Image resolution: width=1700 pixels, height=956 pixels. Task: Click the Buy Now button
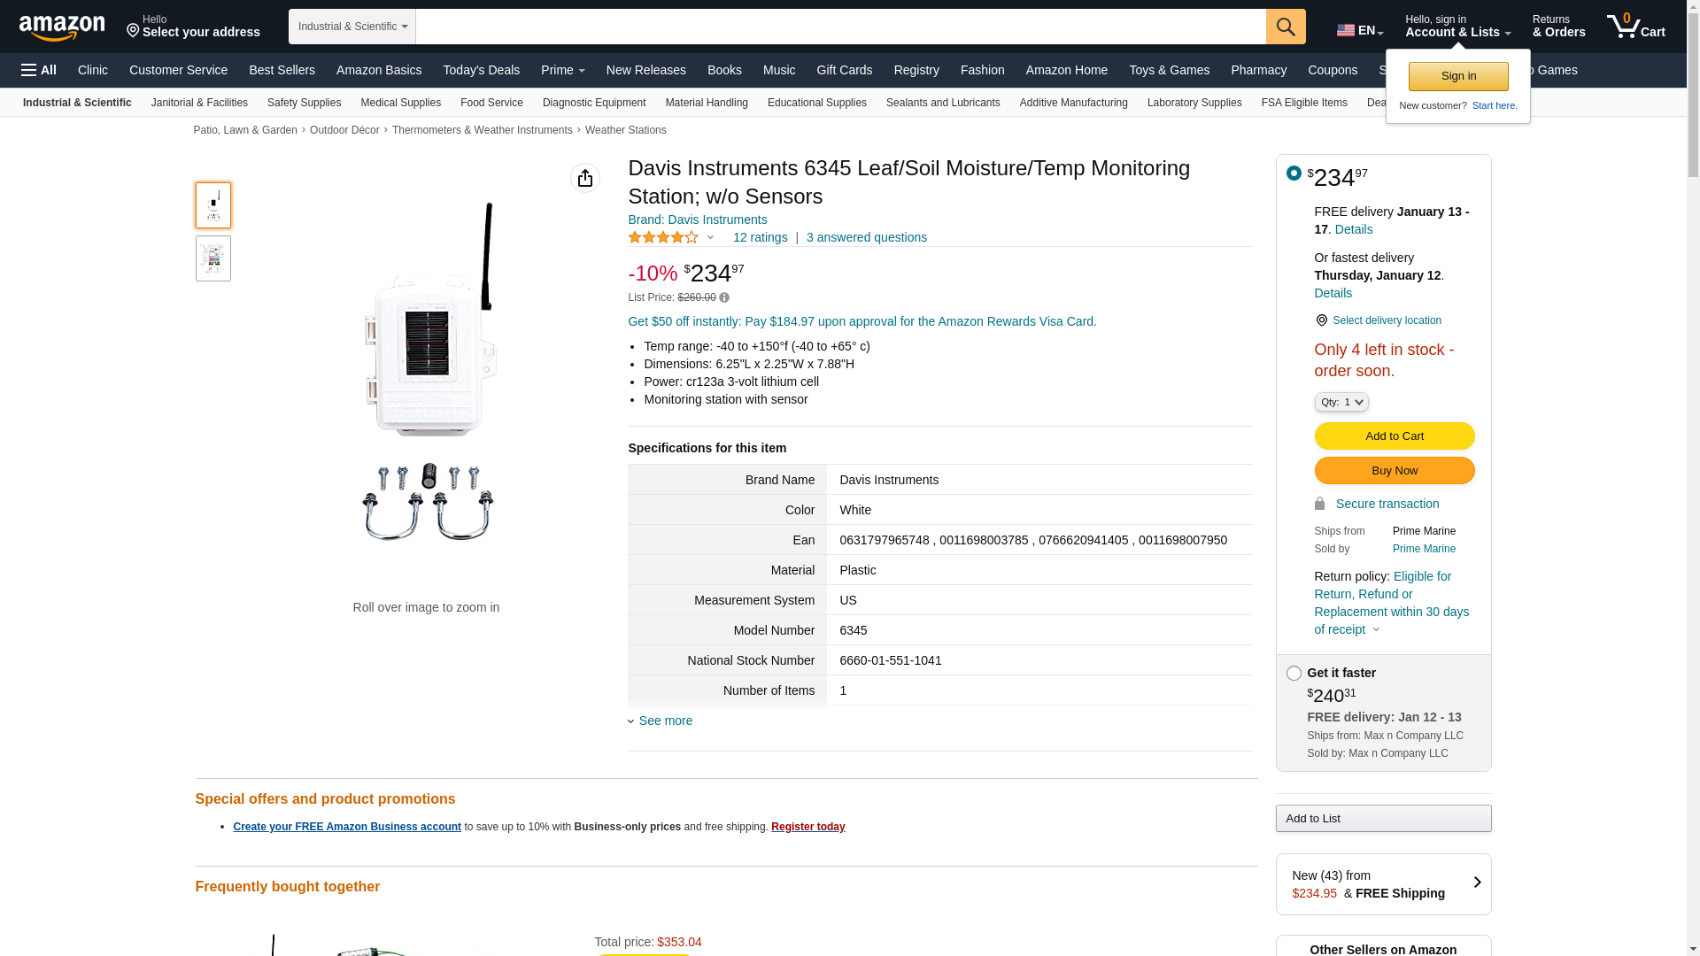[x=1394, y=470]
